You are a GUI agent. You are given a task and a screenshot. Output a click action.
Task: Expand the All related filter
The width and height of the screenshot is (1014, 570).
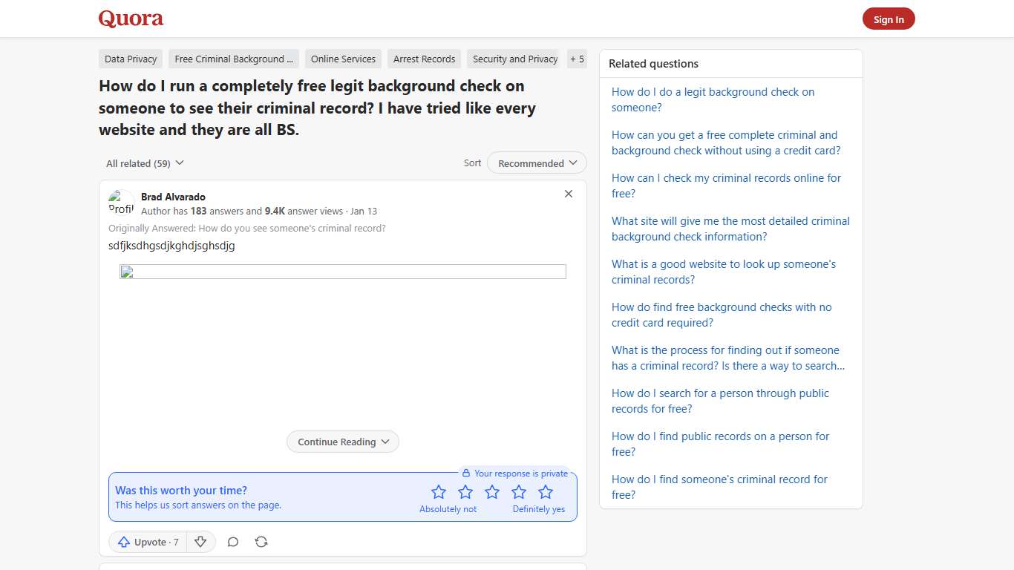pos(144,163)
